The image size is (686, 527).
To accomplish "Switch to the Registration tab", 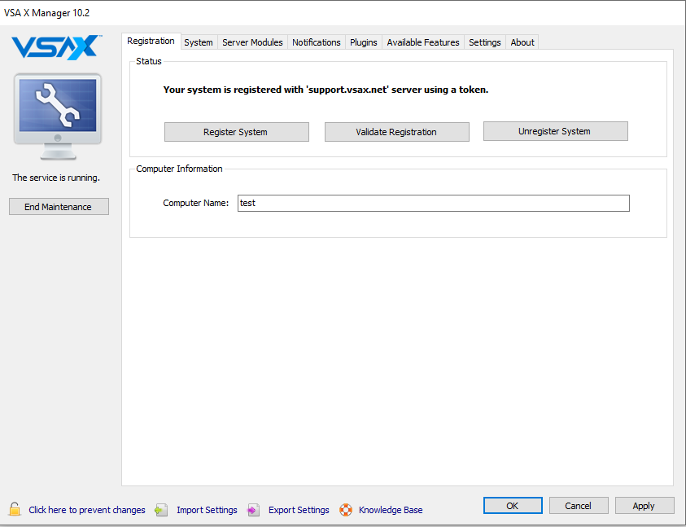I will coord(151,42).
